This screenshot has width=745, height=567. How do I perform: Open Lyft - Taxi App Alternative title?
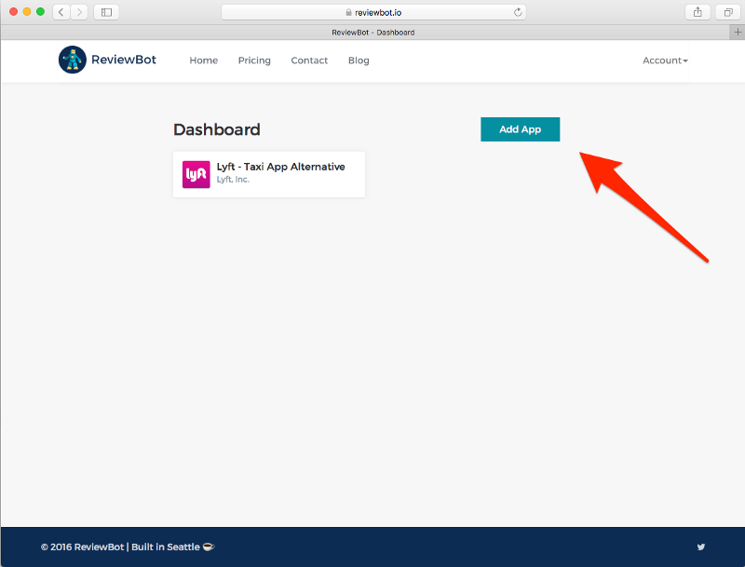click(280, 167)
